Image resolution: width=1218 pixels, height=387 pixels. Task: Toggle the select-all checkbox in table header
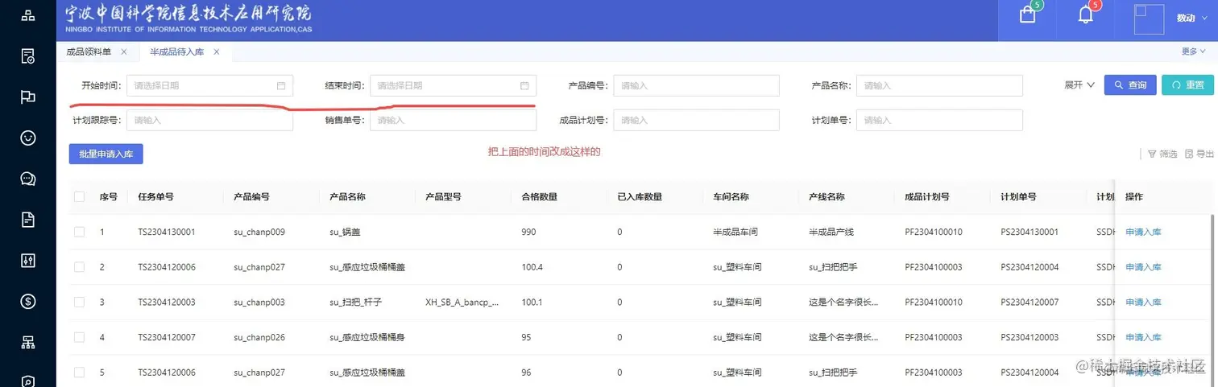[x=79, y=196]
